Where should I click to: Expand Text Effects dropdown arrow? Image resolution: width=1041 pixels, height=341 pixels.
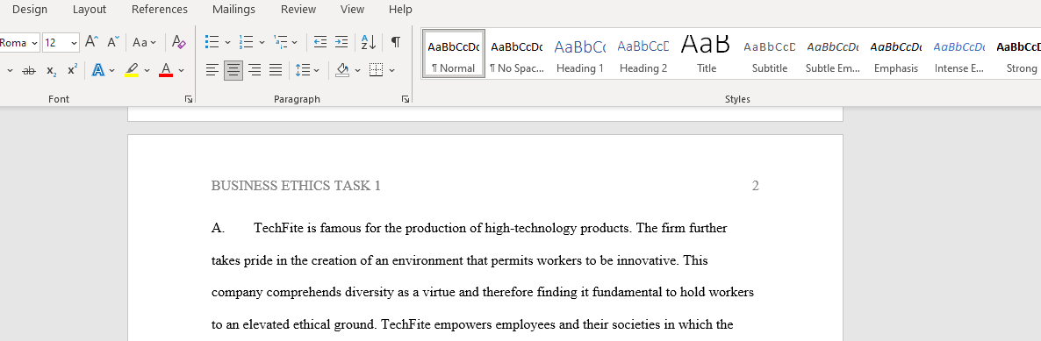point(112,69)
